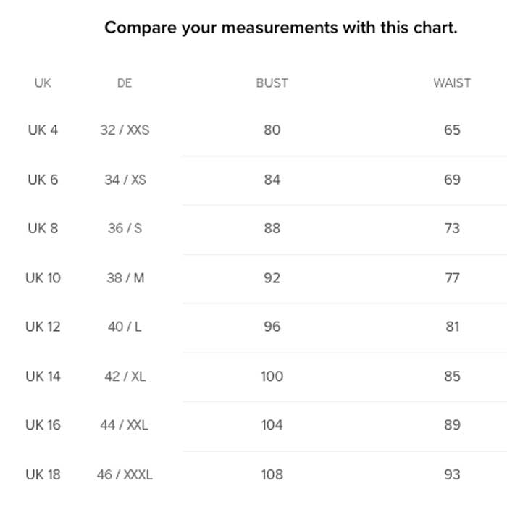Click the DE column header
The width and height of the screenshot is (507, 507).
click(125, 83)
